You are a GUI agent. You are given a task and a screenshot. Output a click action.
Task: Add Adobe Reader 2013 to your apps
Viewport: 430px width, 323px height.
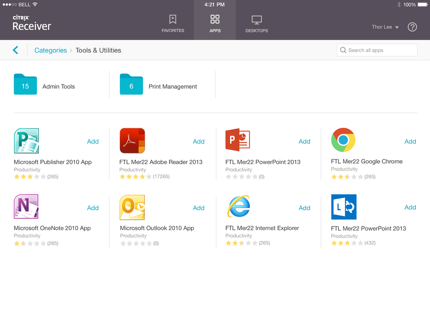(x=199, y=141)
